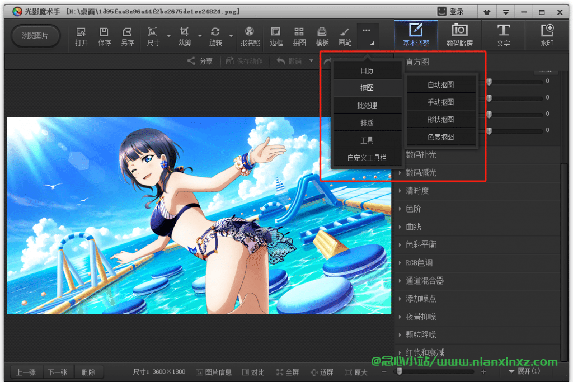The image size is (573, 382).
Task: Open the 尺寸 dropdown arrow
Action: pos(169,36)
